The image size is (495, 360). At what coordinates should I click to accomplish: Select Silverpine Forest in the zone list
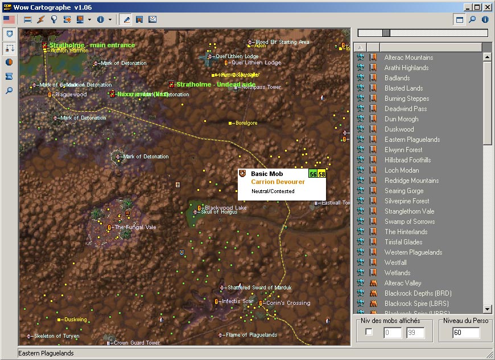[407, 201]
